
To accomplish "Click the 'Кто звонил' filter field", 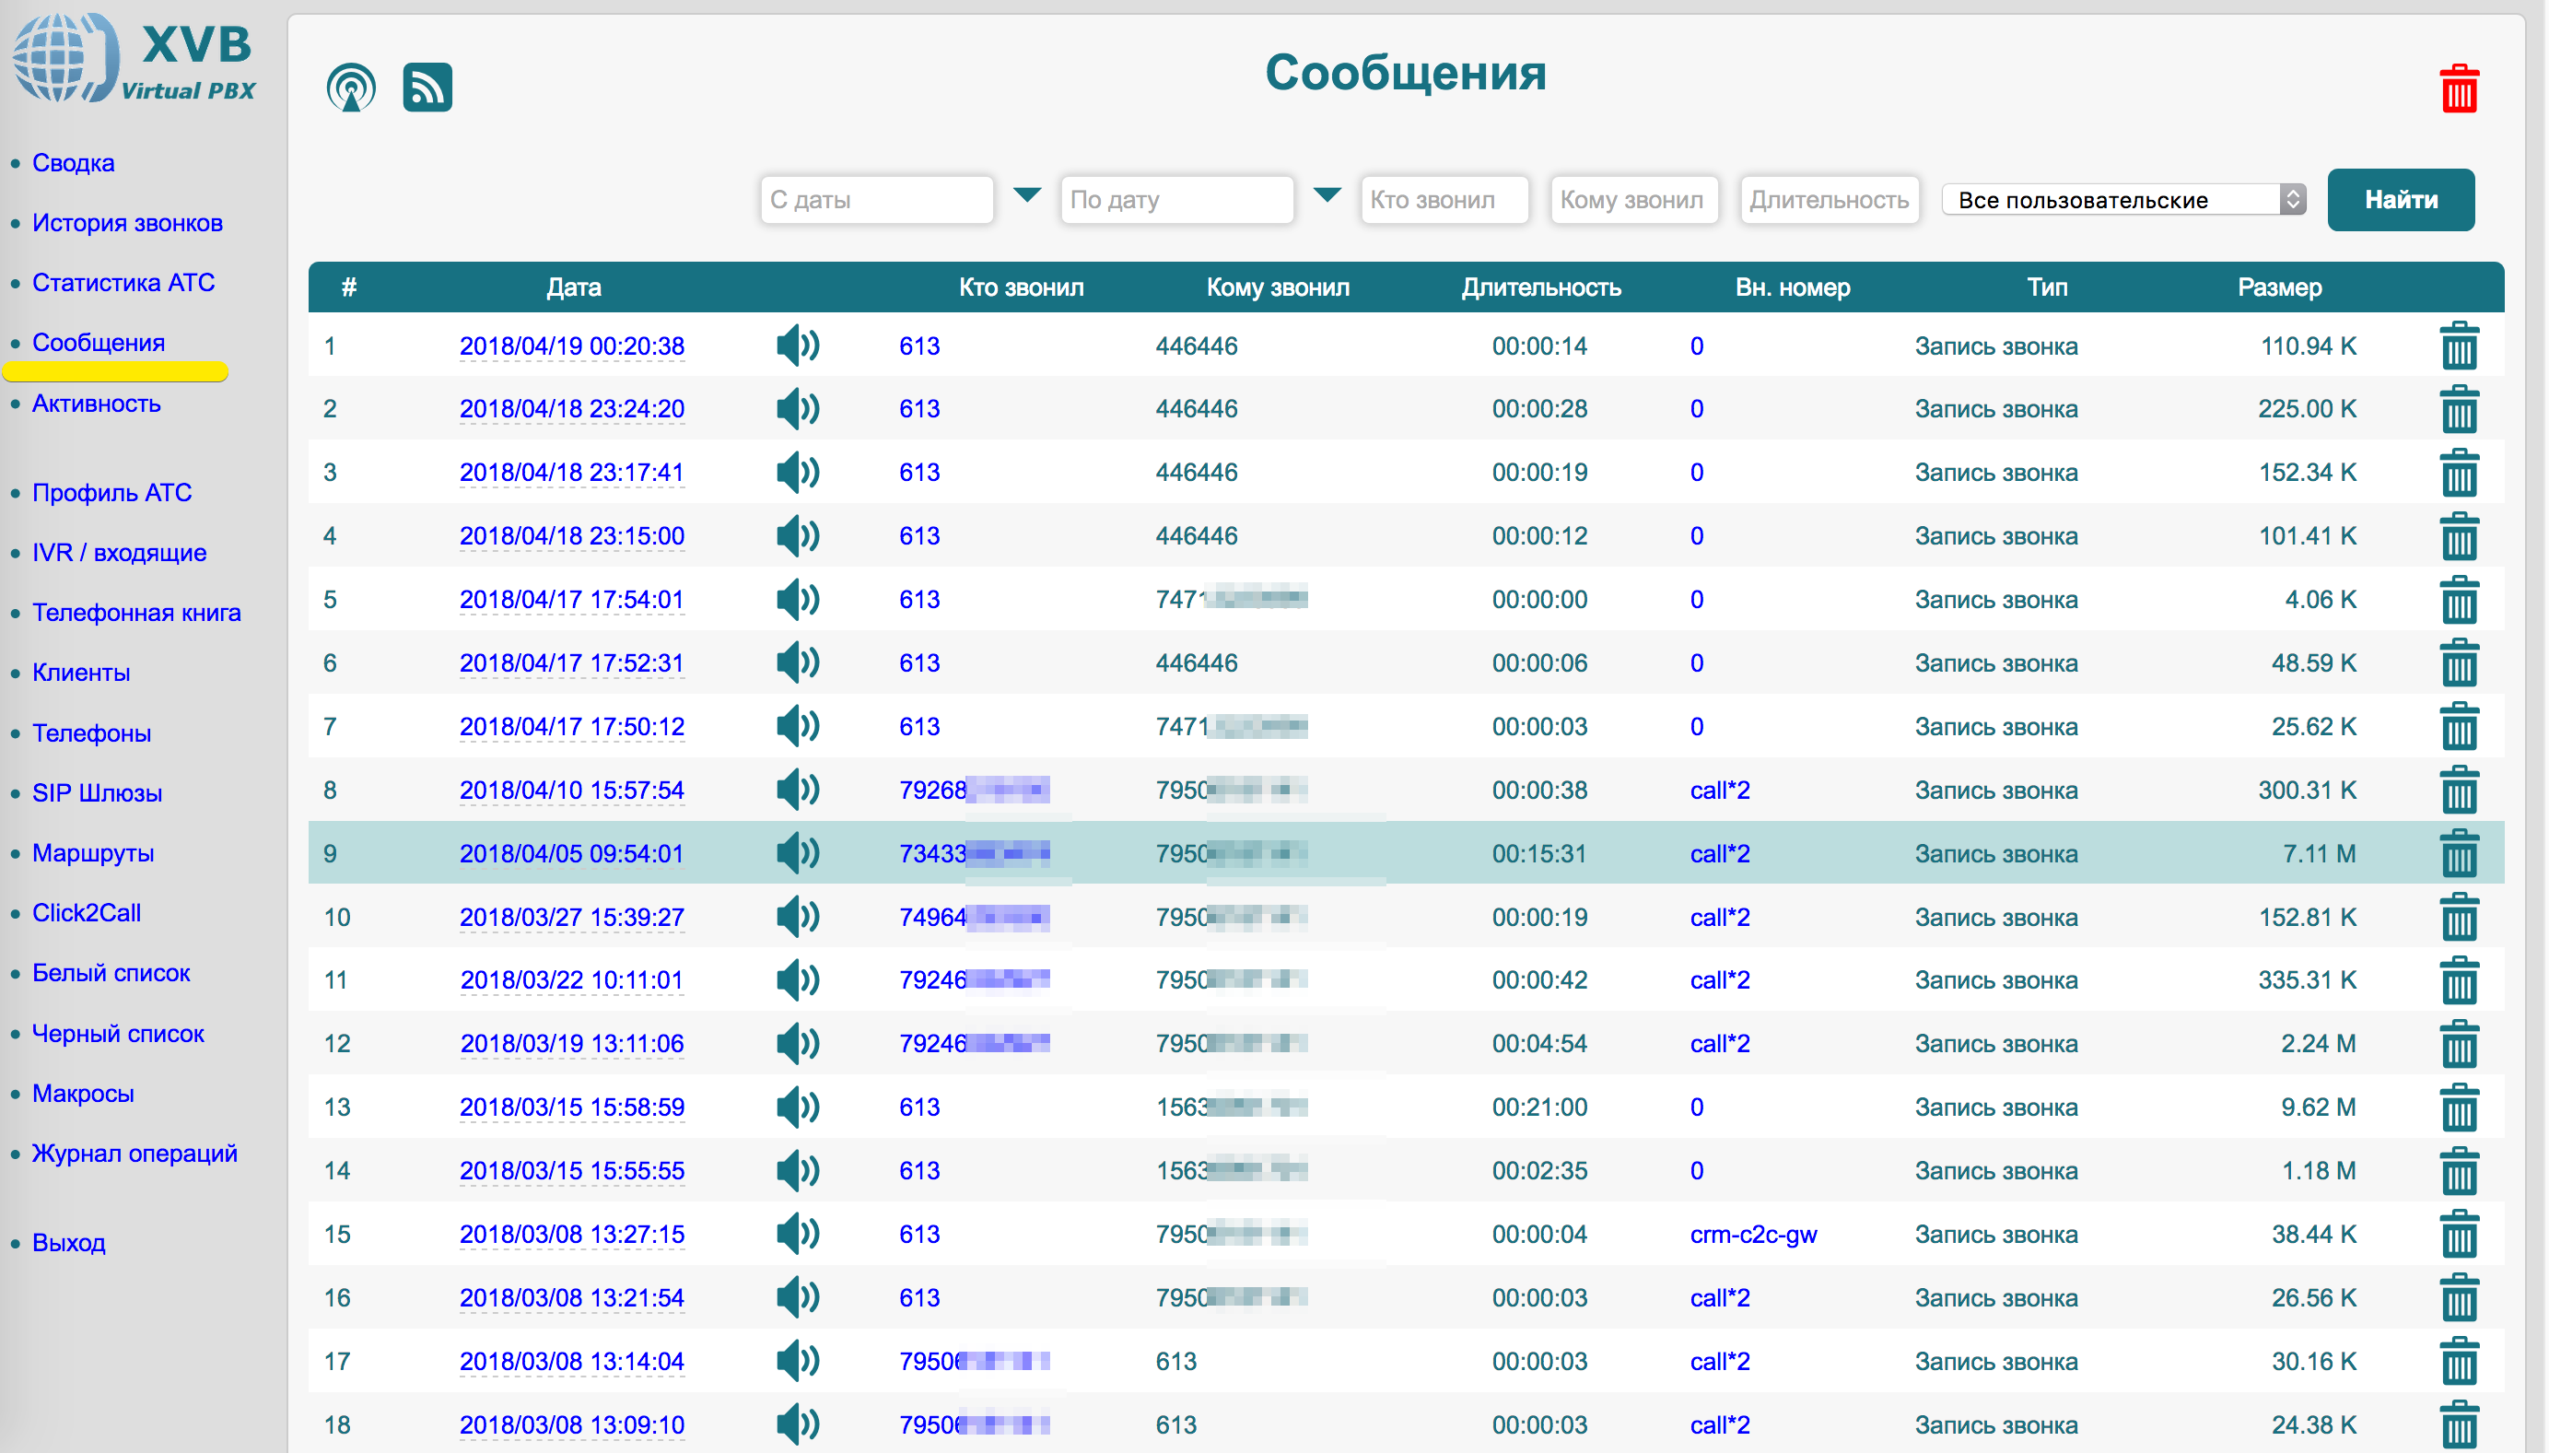I will [x=1443, y=200].
